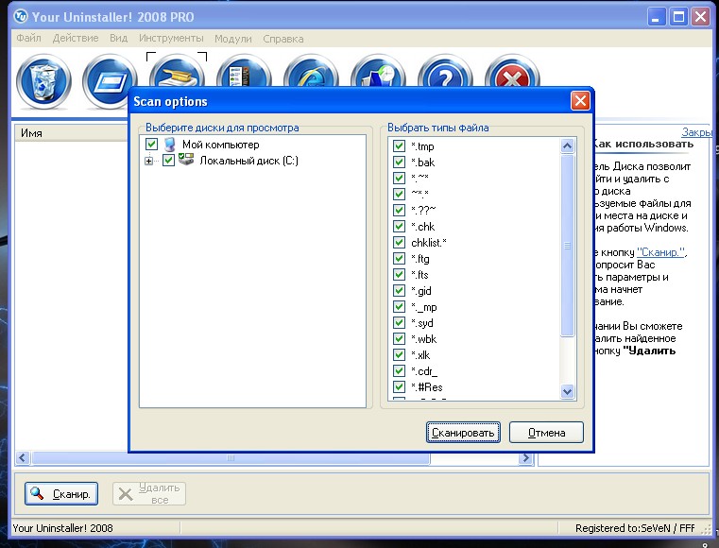Open the Internet Explorer tools icon
This screenshot has height=548, width=719.
tap(311, 71)
